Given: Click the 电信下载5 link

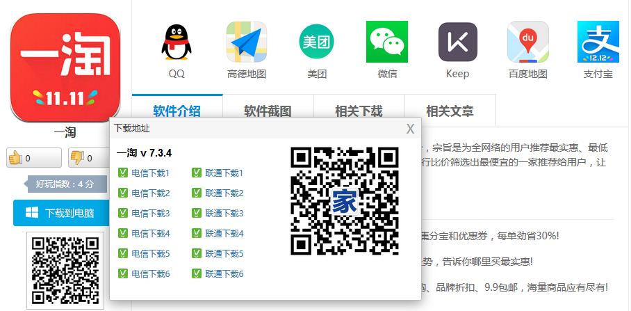Looking at the screenshot, I should click(151, 254).
